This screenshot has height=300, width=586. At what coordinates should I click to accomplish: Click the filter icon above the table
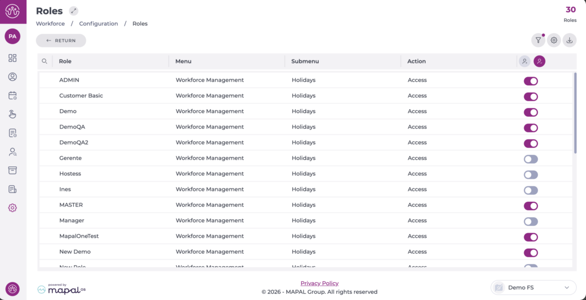click(538, 40)
